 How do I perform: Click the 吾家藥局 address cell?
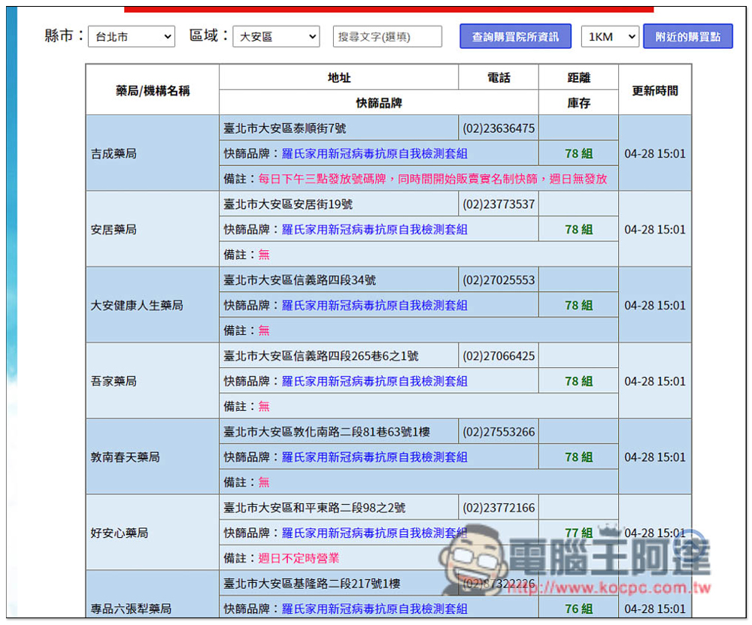pos(321,356)
